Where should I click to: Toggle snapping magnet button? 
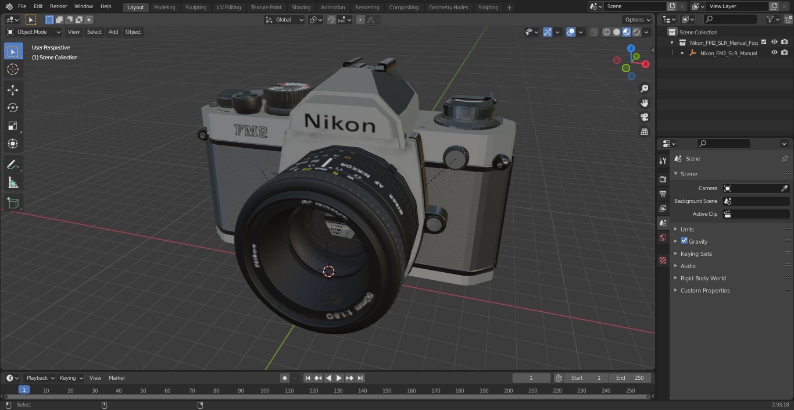pos(331,20)
